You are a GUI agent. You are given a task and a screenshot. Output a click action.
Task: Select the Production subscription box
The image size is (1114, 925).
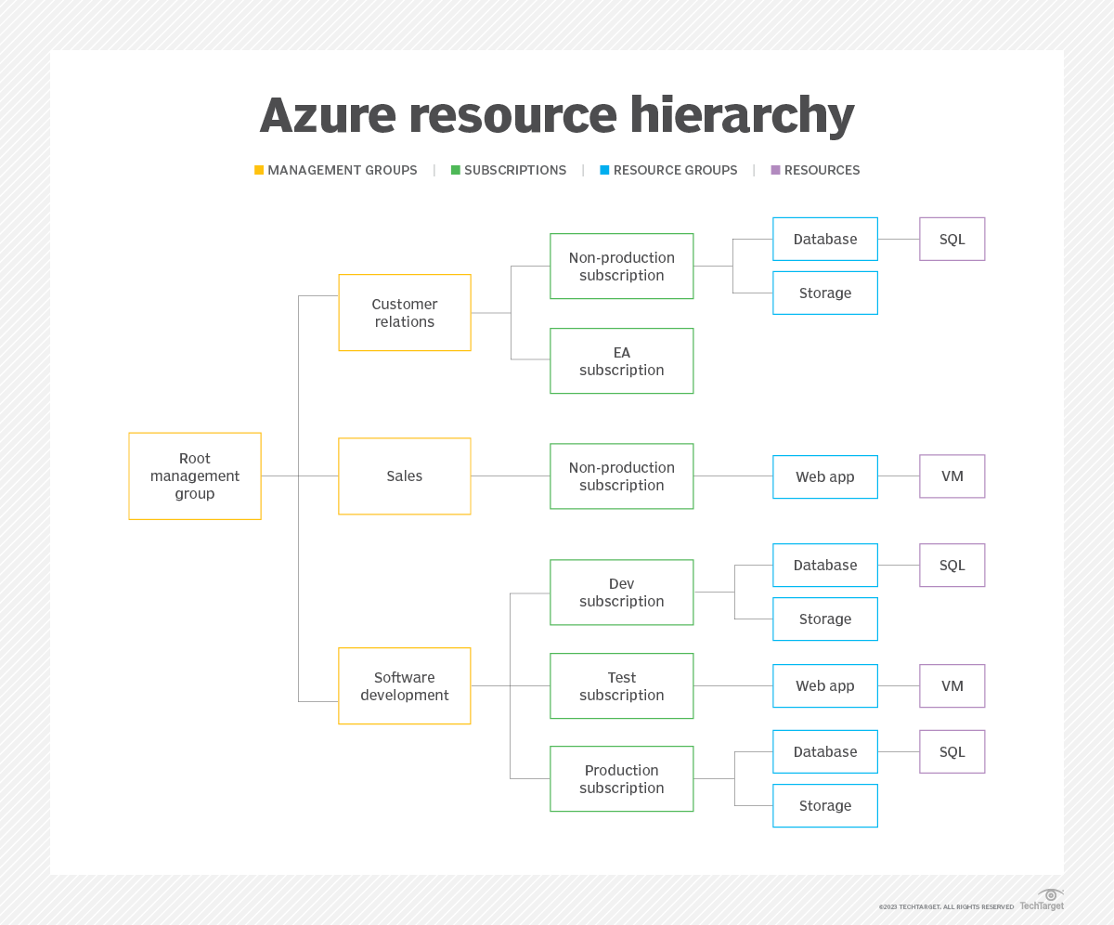[621, 778]
